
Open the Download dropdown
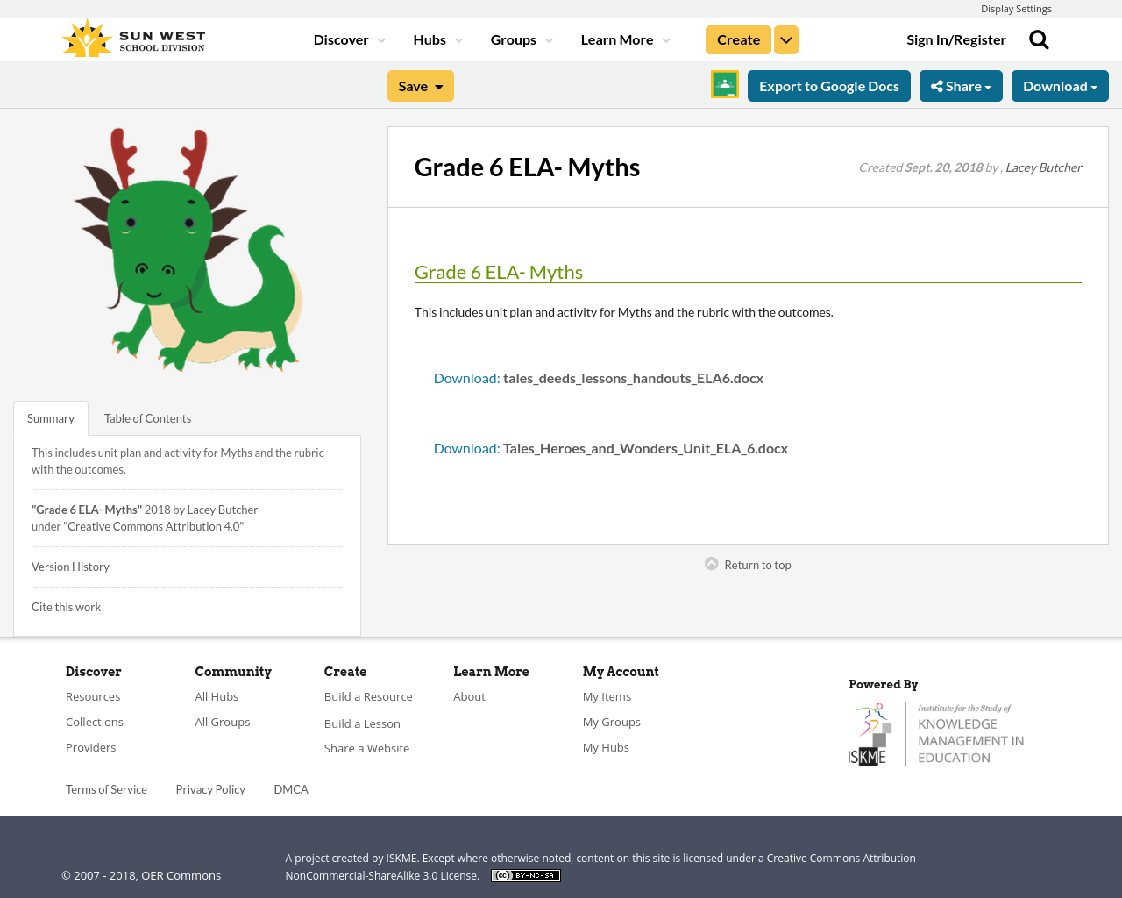coord(1060,85)
